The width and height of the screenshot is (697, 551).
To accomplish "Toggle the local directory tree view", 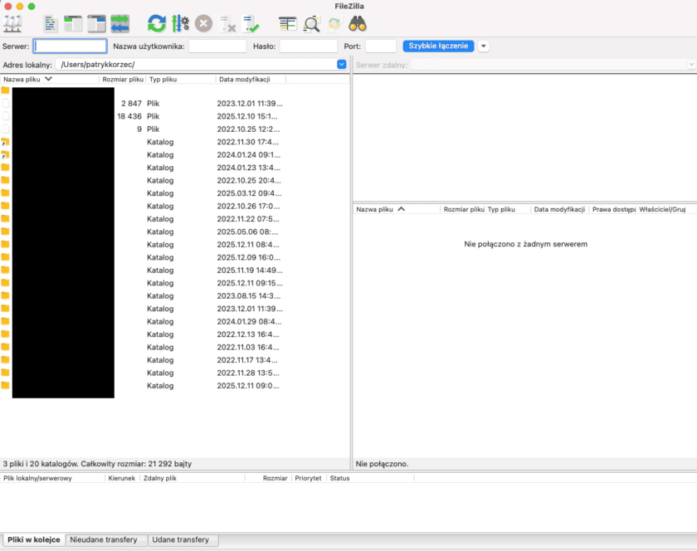I will point(74,23).
